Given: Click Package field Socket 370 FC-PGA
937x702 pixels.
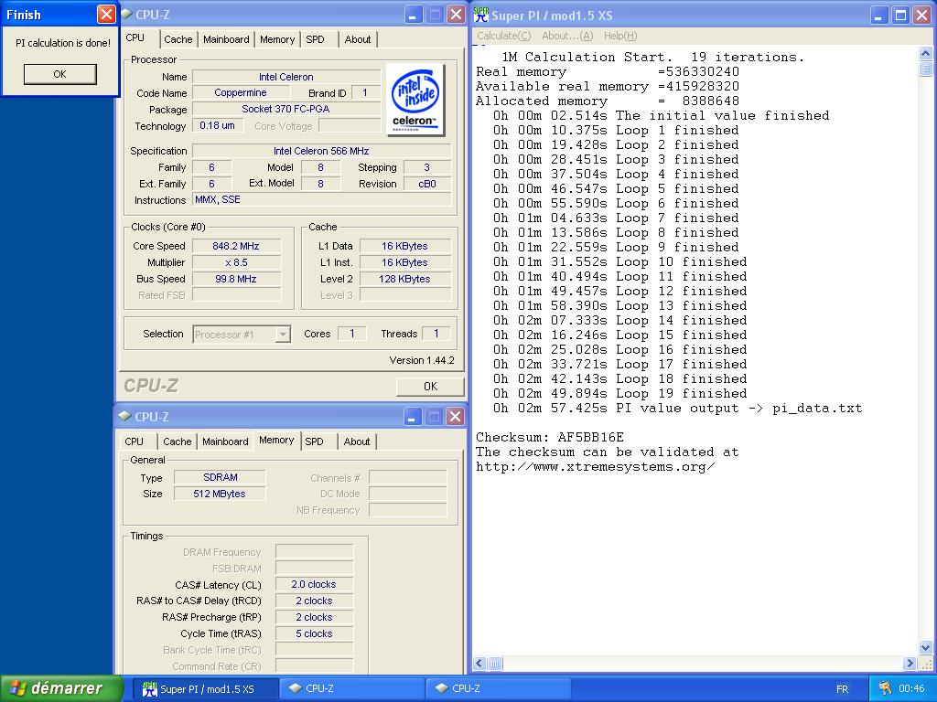Looking at the screenshot, I should pyautogui.click(x=286, y=110).
